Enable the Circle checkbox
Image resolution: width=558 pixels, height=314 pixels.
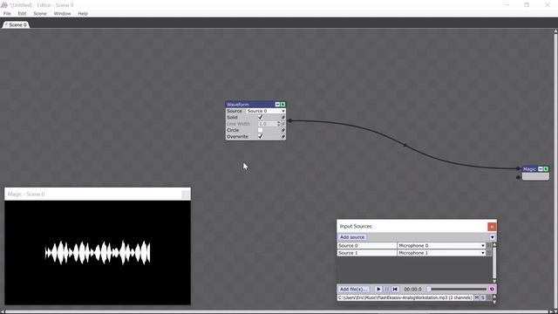pos(260,130)
